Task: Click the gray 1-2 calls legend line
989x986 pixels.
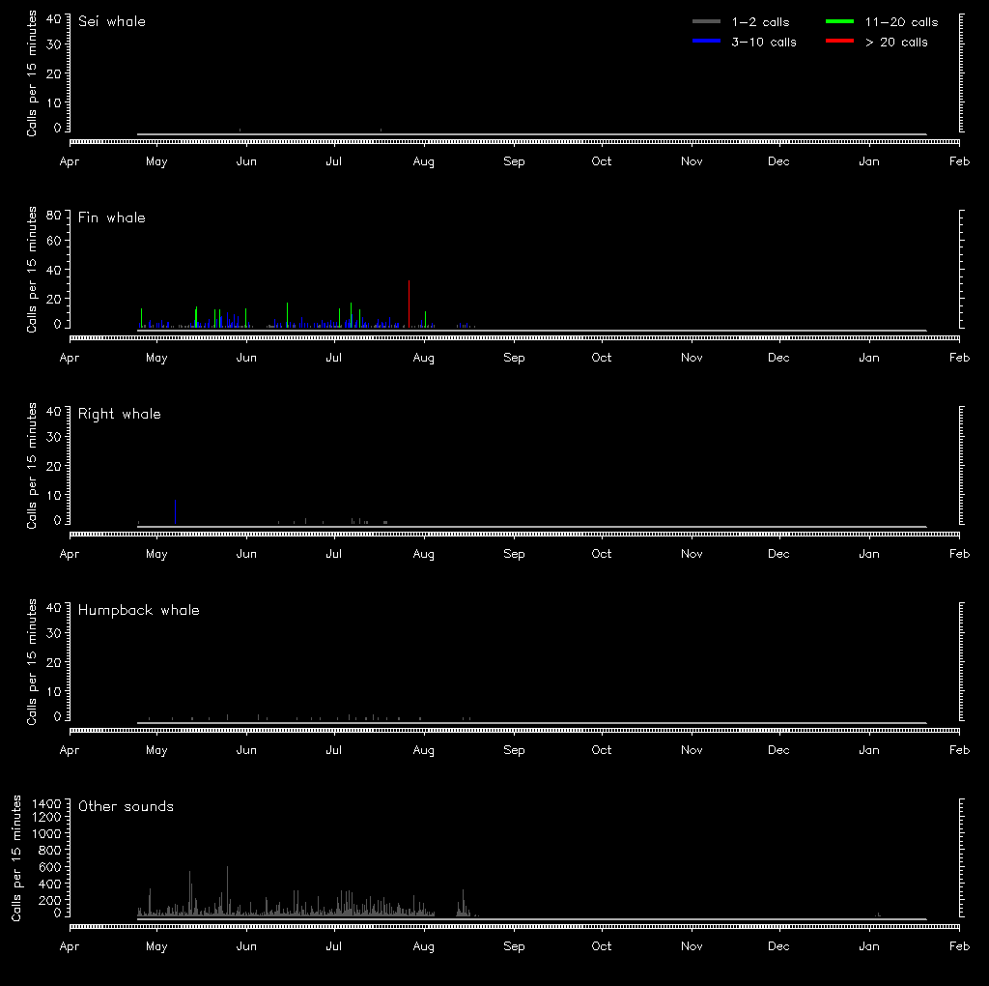Action: [x=707, y=21]
